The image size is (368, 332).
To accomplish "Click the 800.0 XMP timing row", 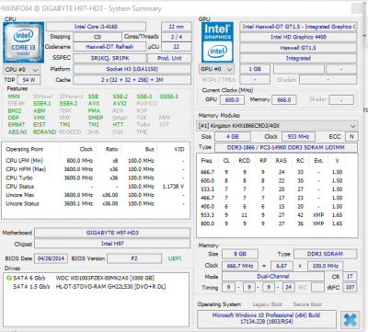I will (277, 223).
